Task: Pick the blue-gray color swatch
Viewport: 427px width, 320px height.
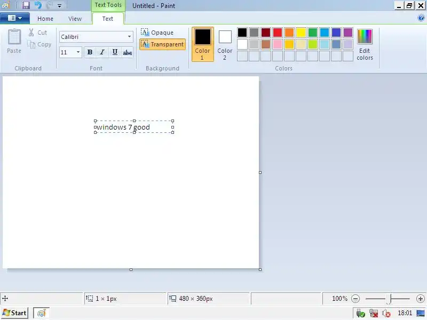Action: point(336,44)
